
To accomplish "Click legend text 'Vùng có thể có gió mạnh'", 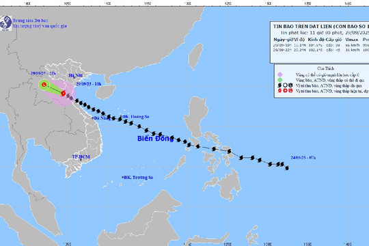I will click(x=327, y=75).
